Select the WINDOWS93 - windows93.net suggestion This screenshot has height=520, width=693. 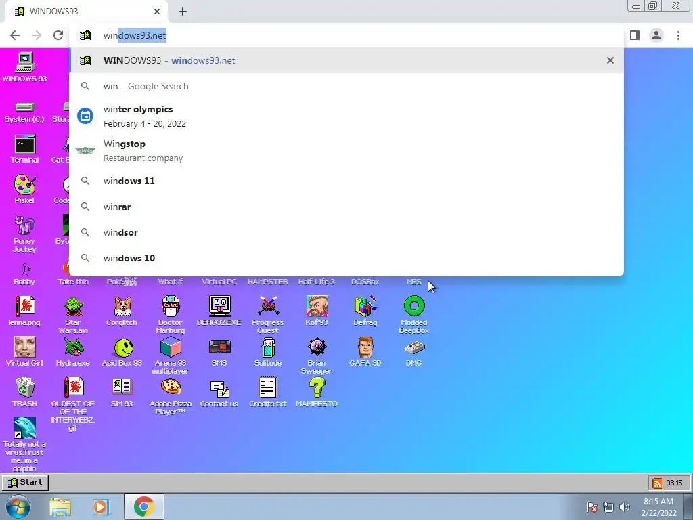coord(346,60)
